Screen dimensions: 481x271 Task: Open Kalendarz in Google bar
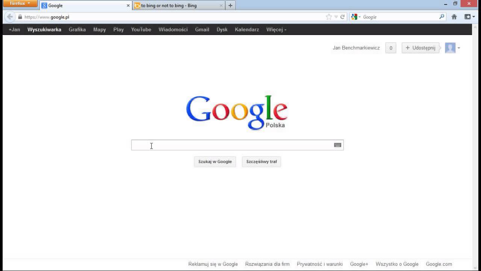(x=247, y=29)
